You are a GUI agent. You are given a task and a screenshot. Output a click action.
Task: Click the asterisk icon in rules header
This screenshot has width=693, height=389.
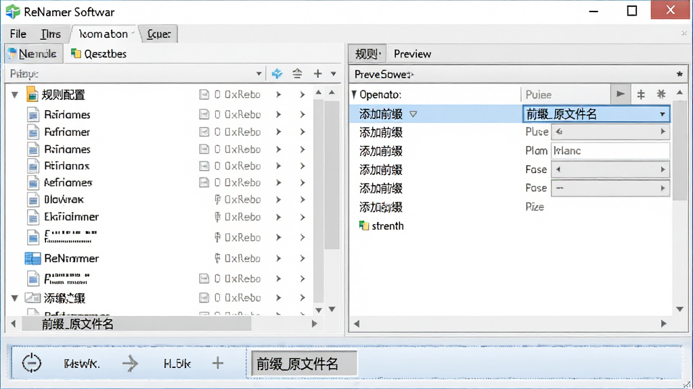tap(661, 94)
